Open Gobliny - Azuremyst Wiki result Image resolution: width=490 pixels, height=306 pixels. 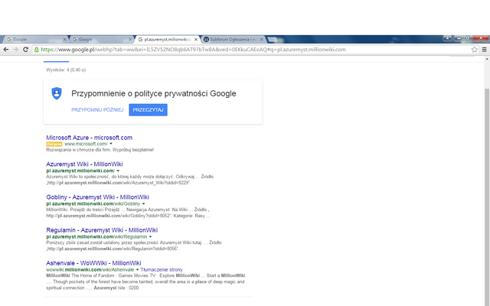[97, 197]
